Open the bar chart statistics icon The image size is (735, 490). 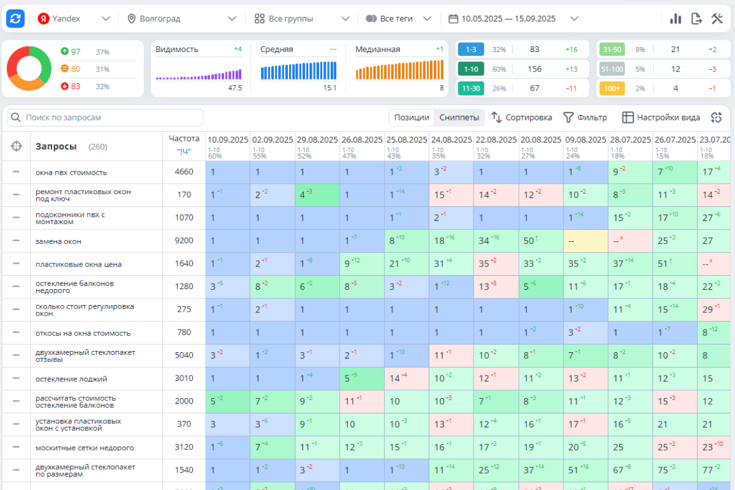[676, 18]
